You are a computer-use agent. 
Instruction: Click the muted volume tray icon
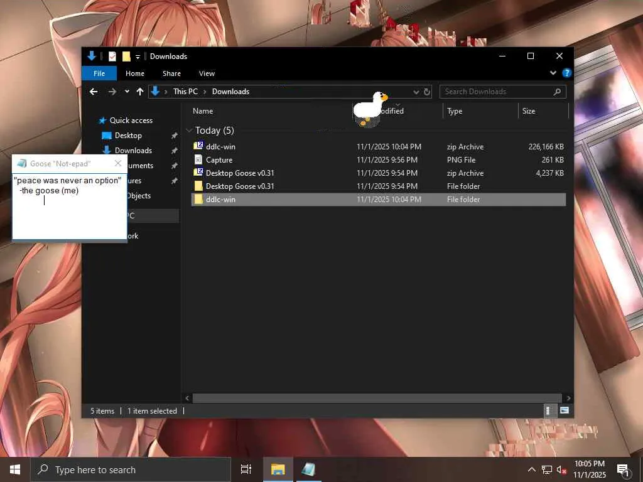(x=562, y=469)
